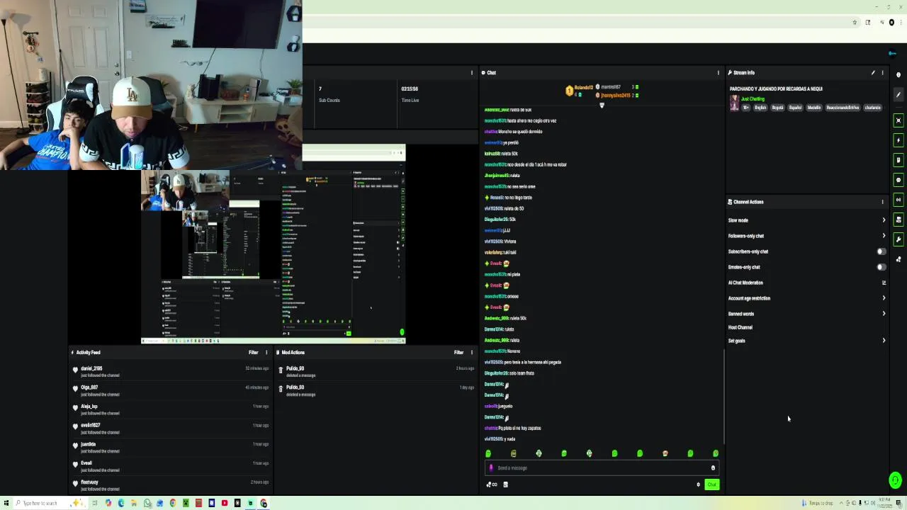The height and width of the screenshot is (510, 907).
Task: Click the star bookmark icon in browser bar
Action: [855, 23]
